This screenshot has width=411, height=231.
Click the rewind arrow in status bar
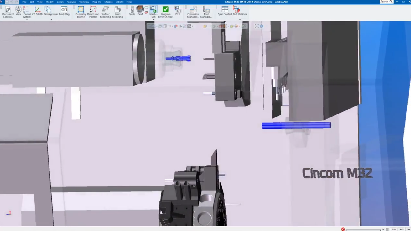[x=383, y=229]
